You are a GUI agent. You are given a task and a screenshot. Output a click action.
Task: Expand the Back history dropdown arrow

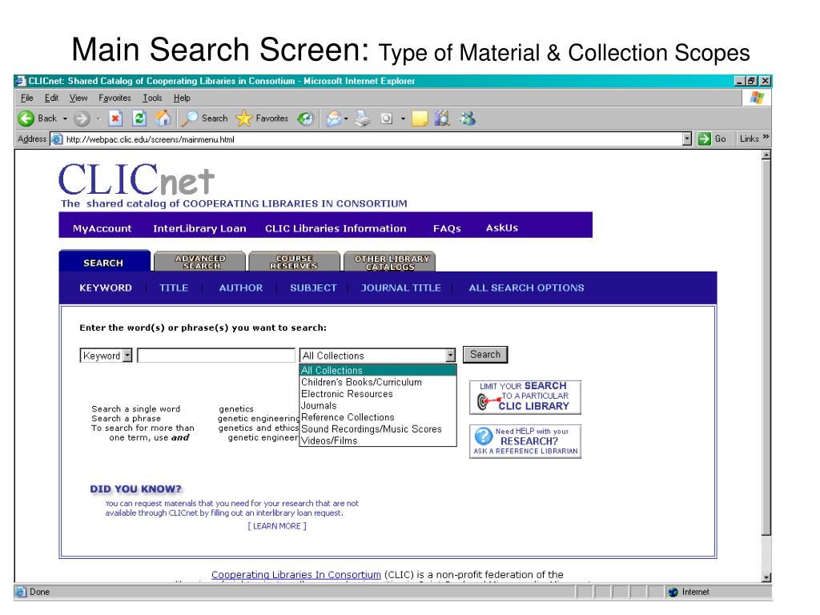coord(65,119)
